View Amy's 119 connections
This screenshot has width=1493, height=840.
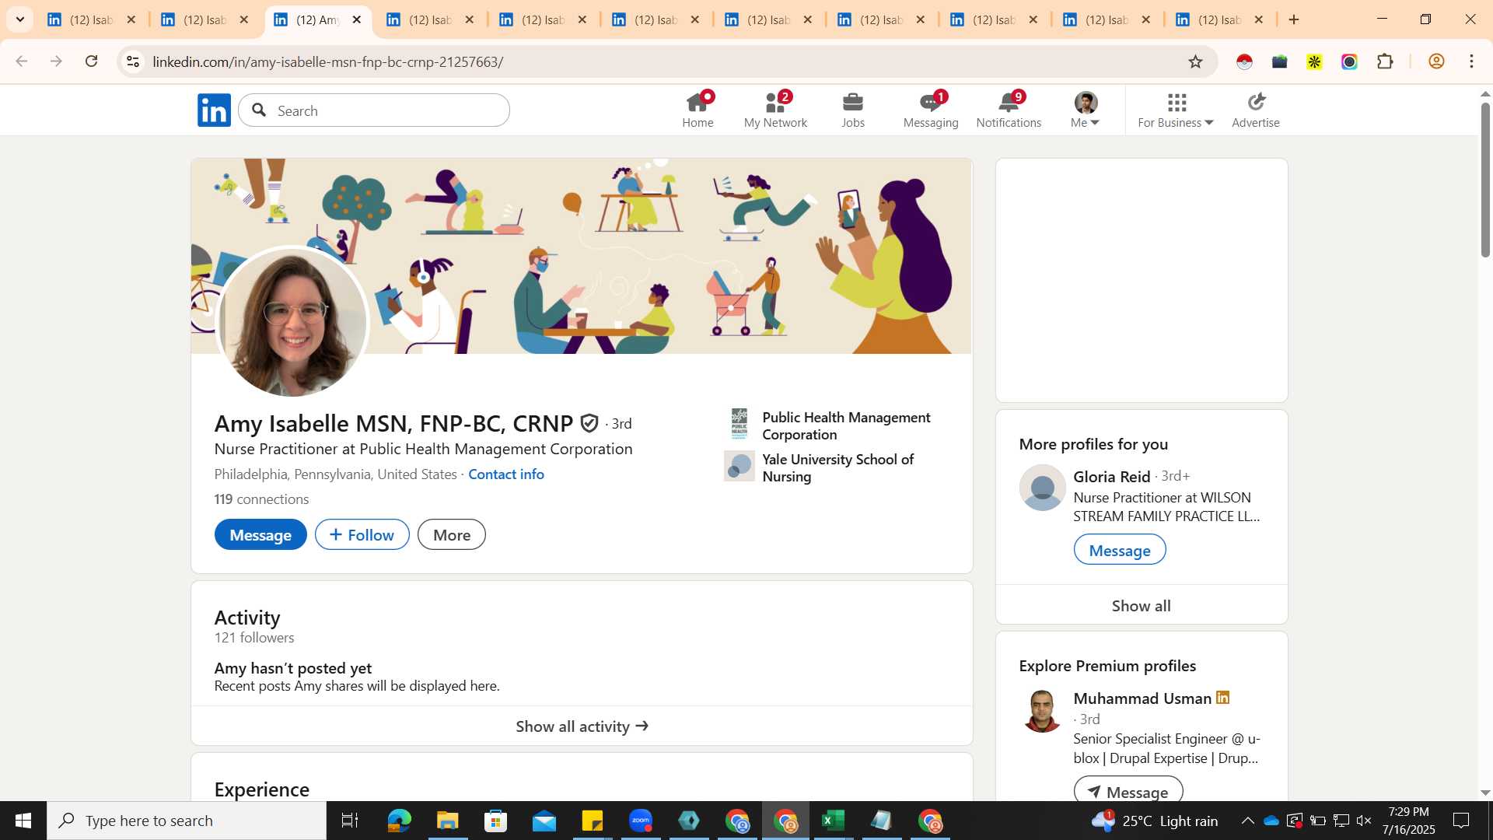261,499
